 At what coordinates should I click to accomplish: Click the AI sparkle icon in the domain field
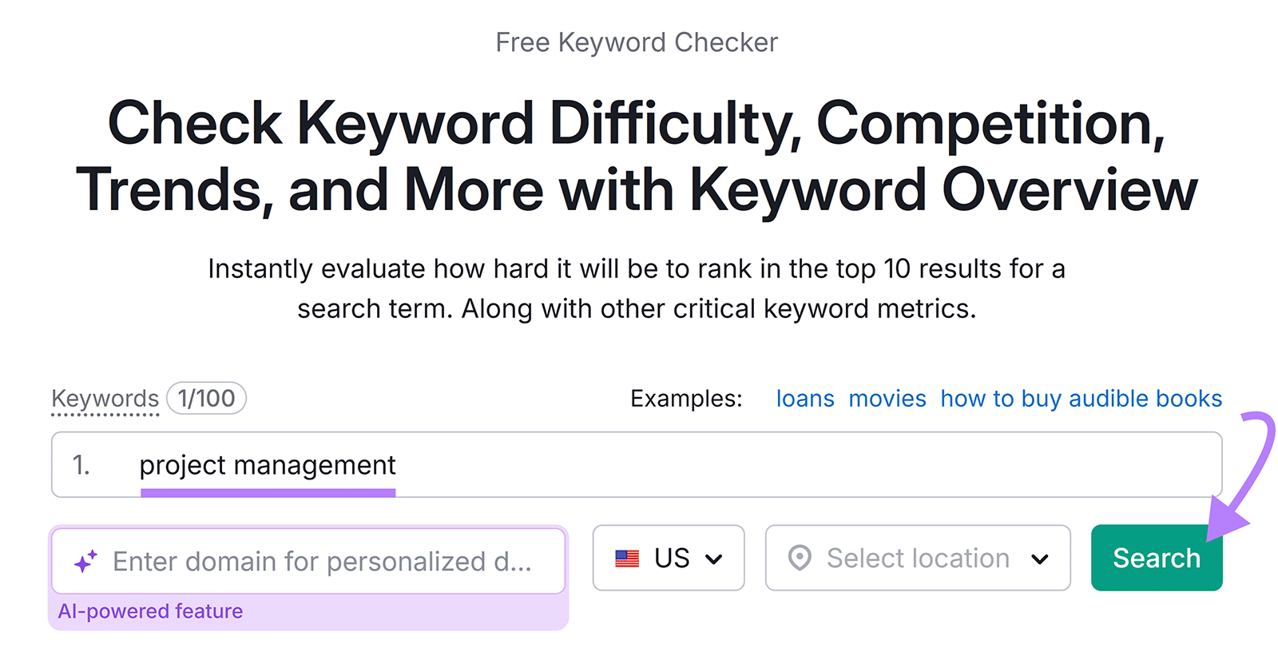pyautogui.click(x=87, y=558)
